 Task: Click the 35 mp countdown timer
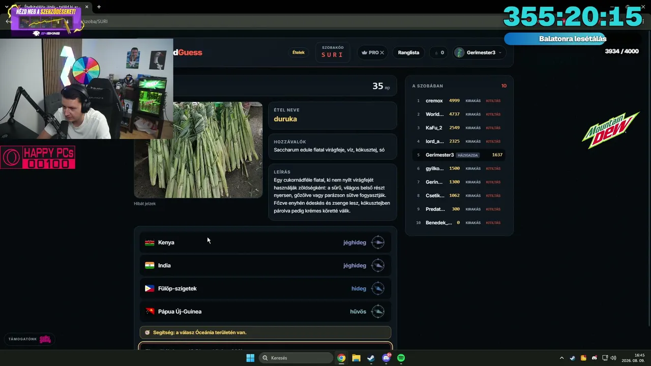click(x=381, y=86)
